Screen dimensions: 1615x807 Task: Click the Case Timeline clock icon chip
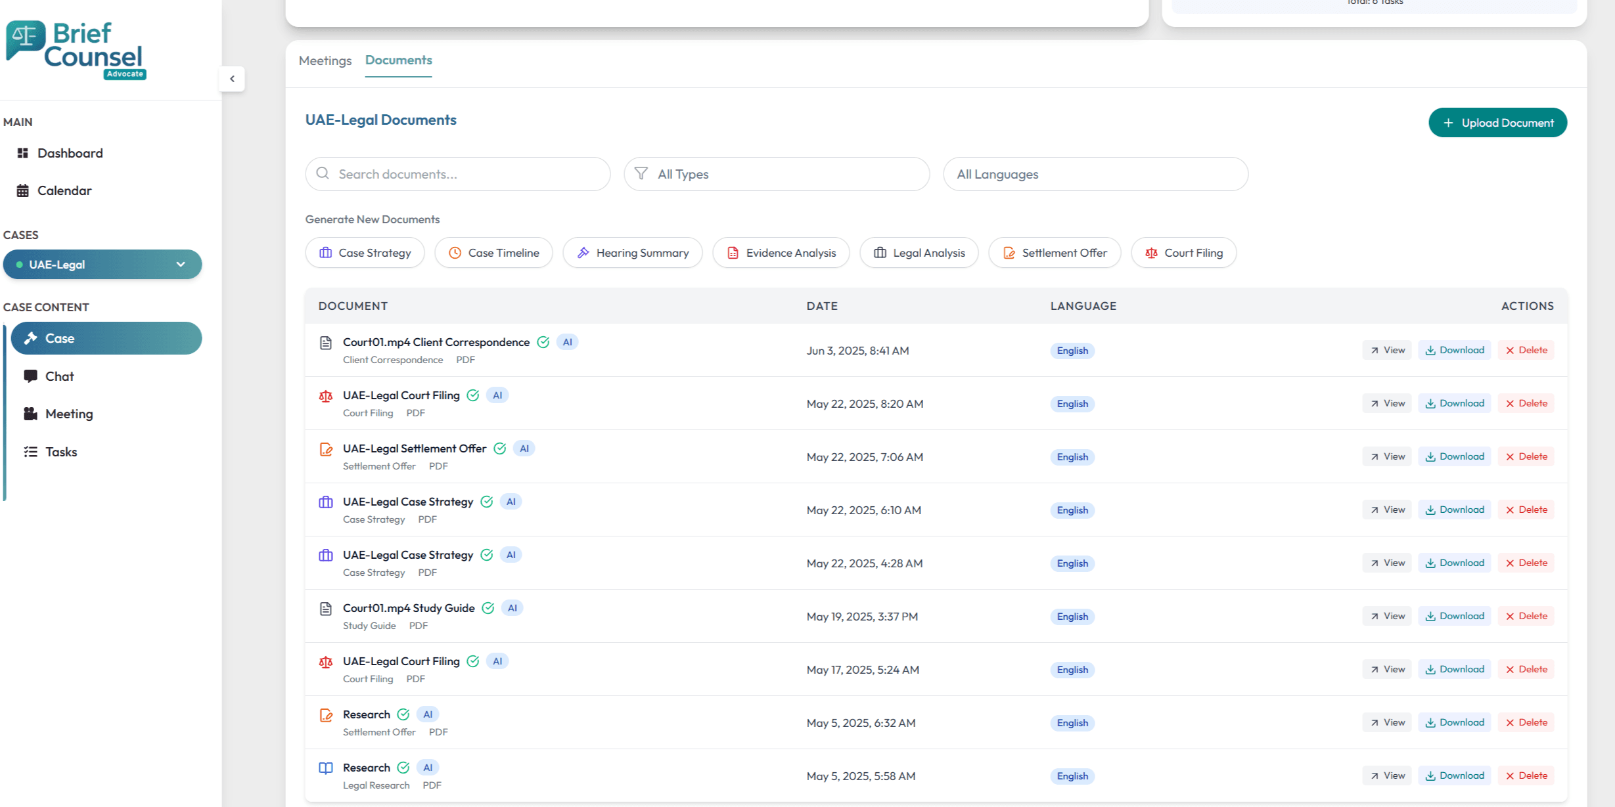click(455, 253)
